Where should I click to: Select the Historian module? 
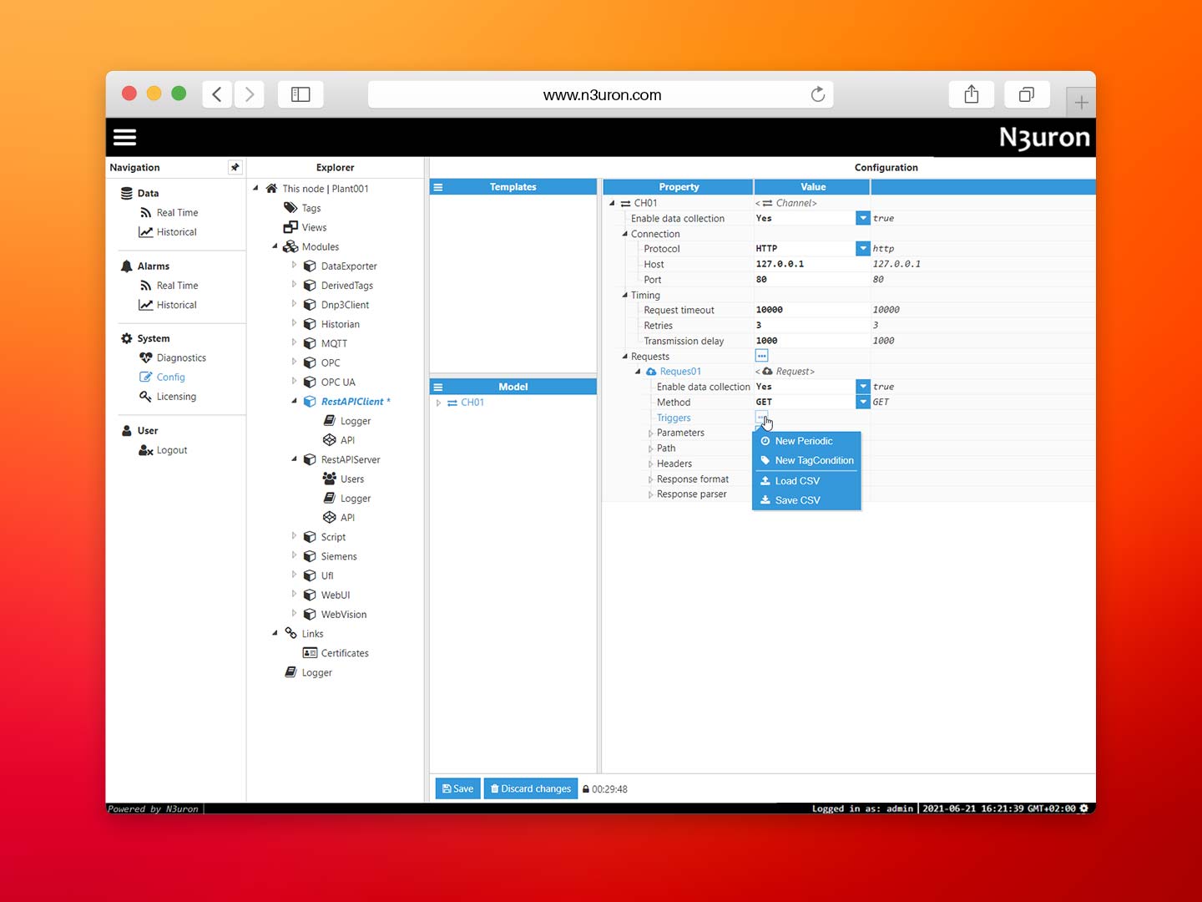(341, 324)
